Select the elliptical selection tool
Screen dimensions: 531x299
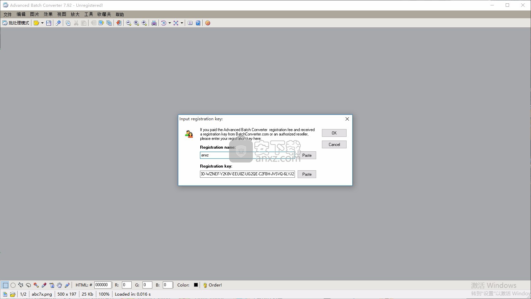[13, 285]
